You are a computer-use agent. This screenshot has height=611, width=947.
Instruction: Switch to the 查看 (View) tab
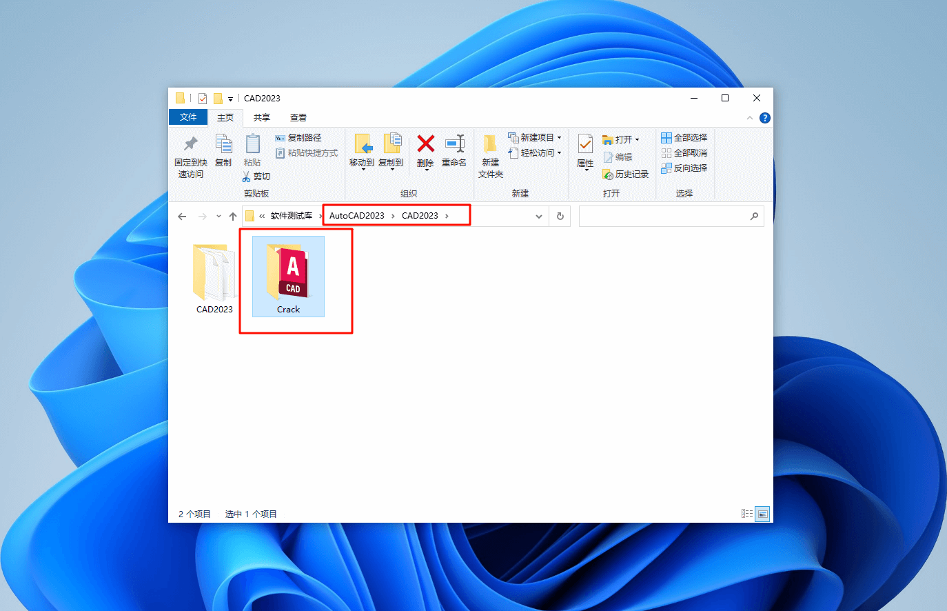tap(298, 117)
